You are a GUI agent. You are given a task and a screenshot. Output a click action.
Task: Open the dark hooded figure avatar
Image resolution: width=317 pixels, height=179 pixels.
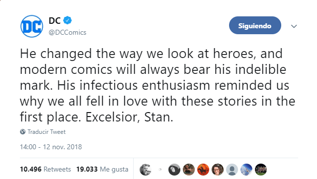coord(174,169)
